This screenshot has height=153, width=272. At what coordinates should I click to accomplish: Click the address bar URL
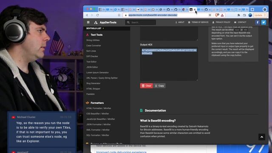point(153,15)
